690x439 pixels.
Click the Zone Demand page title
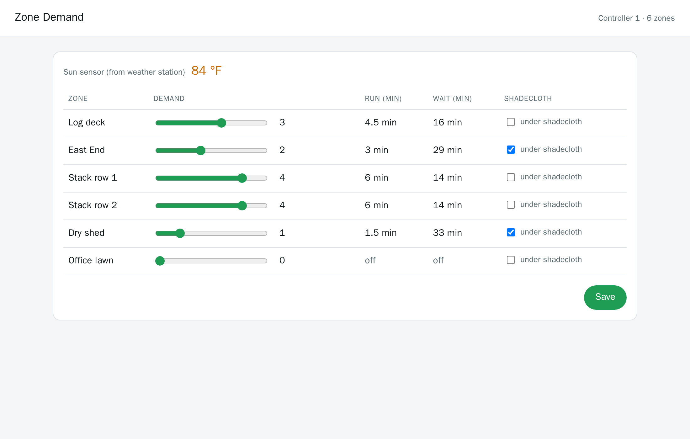tap(49, 17)
